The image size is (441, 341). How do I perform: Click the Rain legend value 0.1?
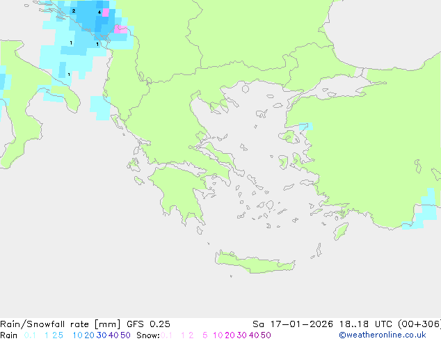pos(30,335)
